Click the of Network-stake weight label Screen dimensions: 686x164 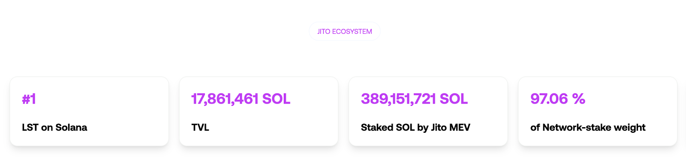click(x=588, y=127)
